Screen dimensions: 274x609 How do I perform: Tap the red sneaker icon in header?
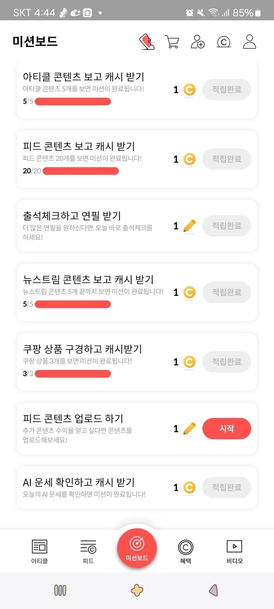[x=147, y=42]
